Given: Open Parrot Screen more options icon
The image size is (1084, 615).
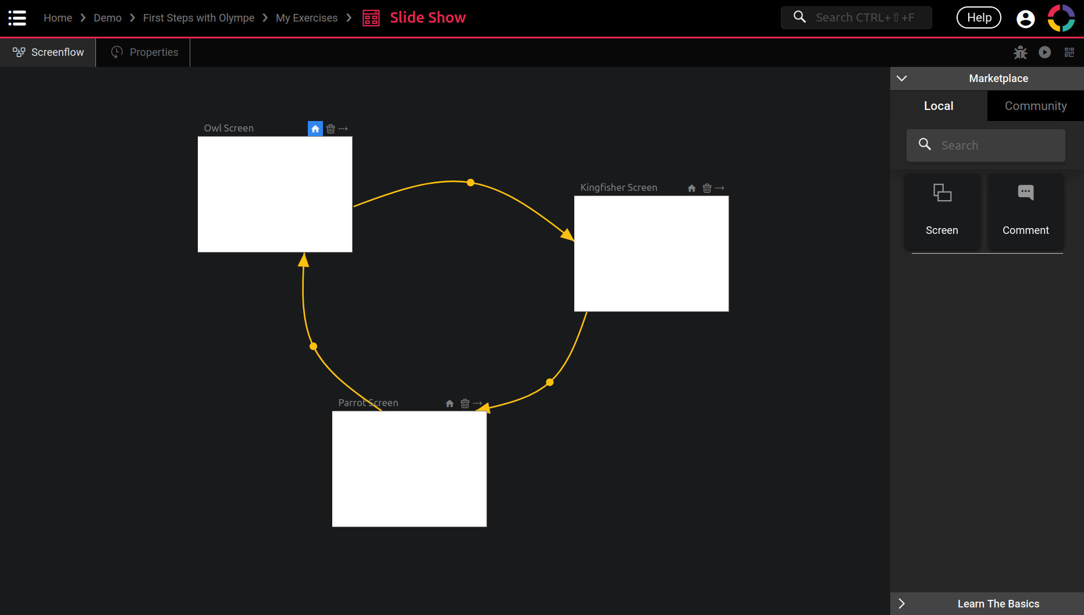Looking at the screenshot, I should (x=478, y=403).
